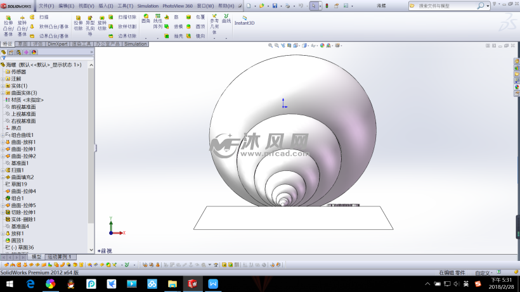Screen dimensions: 520x292
Task: Open Microsoft Edge from the taskbar
Action: (30, 284)
